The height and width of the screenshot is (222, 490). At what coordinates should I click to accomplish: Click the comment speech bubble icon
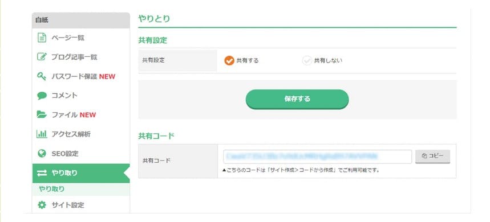pos(42,96)
